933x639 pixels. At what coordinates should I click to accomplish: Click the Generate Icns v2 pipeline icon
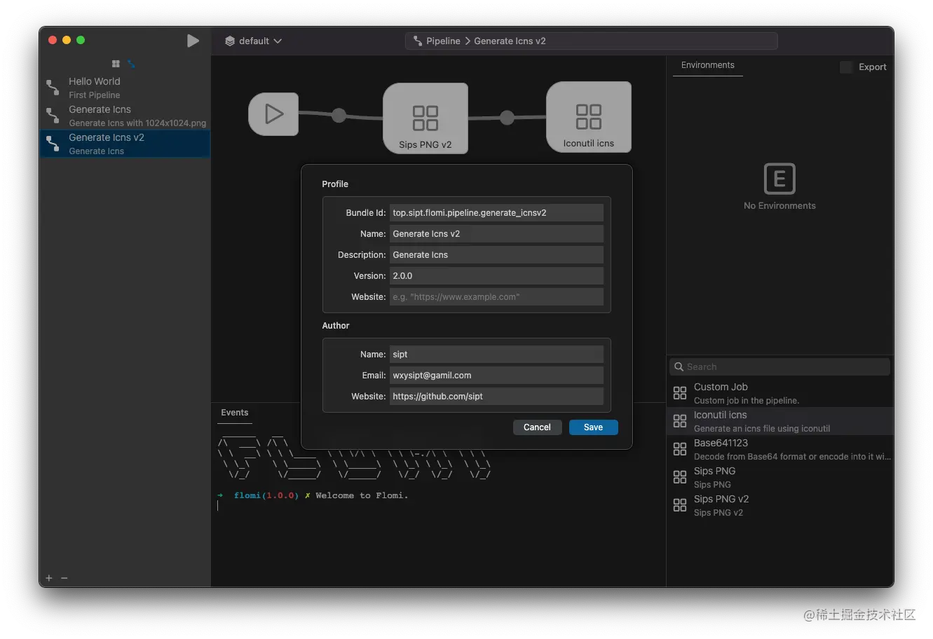coord(53,144)
